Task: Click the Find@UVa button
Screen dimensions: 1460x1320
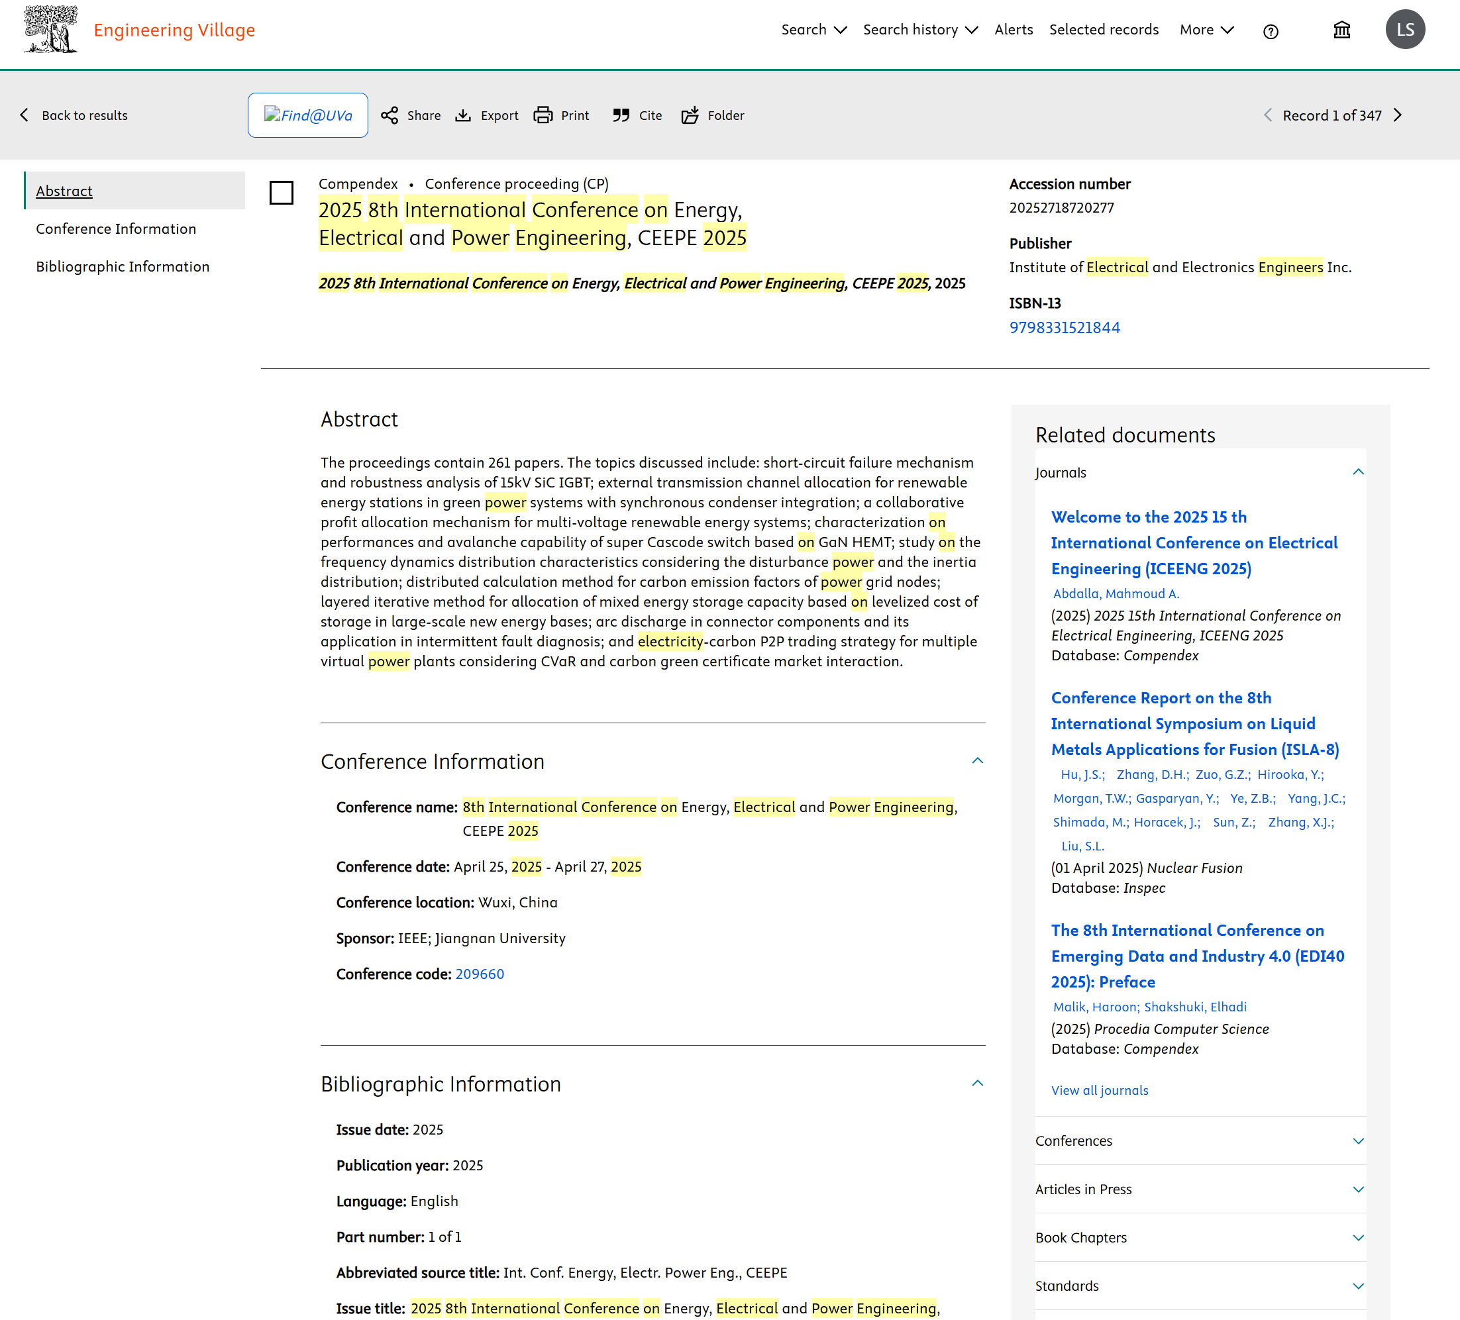Action: point(308,115)
